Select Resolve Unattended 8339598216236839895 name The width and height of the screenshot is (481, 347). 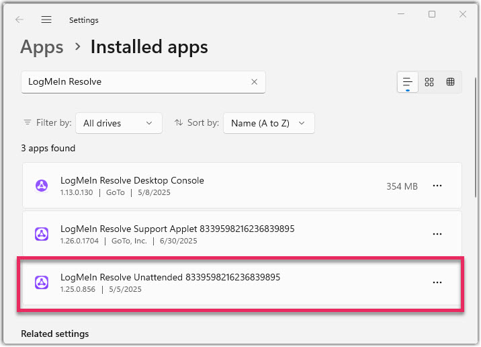tap(170, 277)
